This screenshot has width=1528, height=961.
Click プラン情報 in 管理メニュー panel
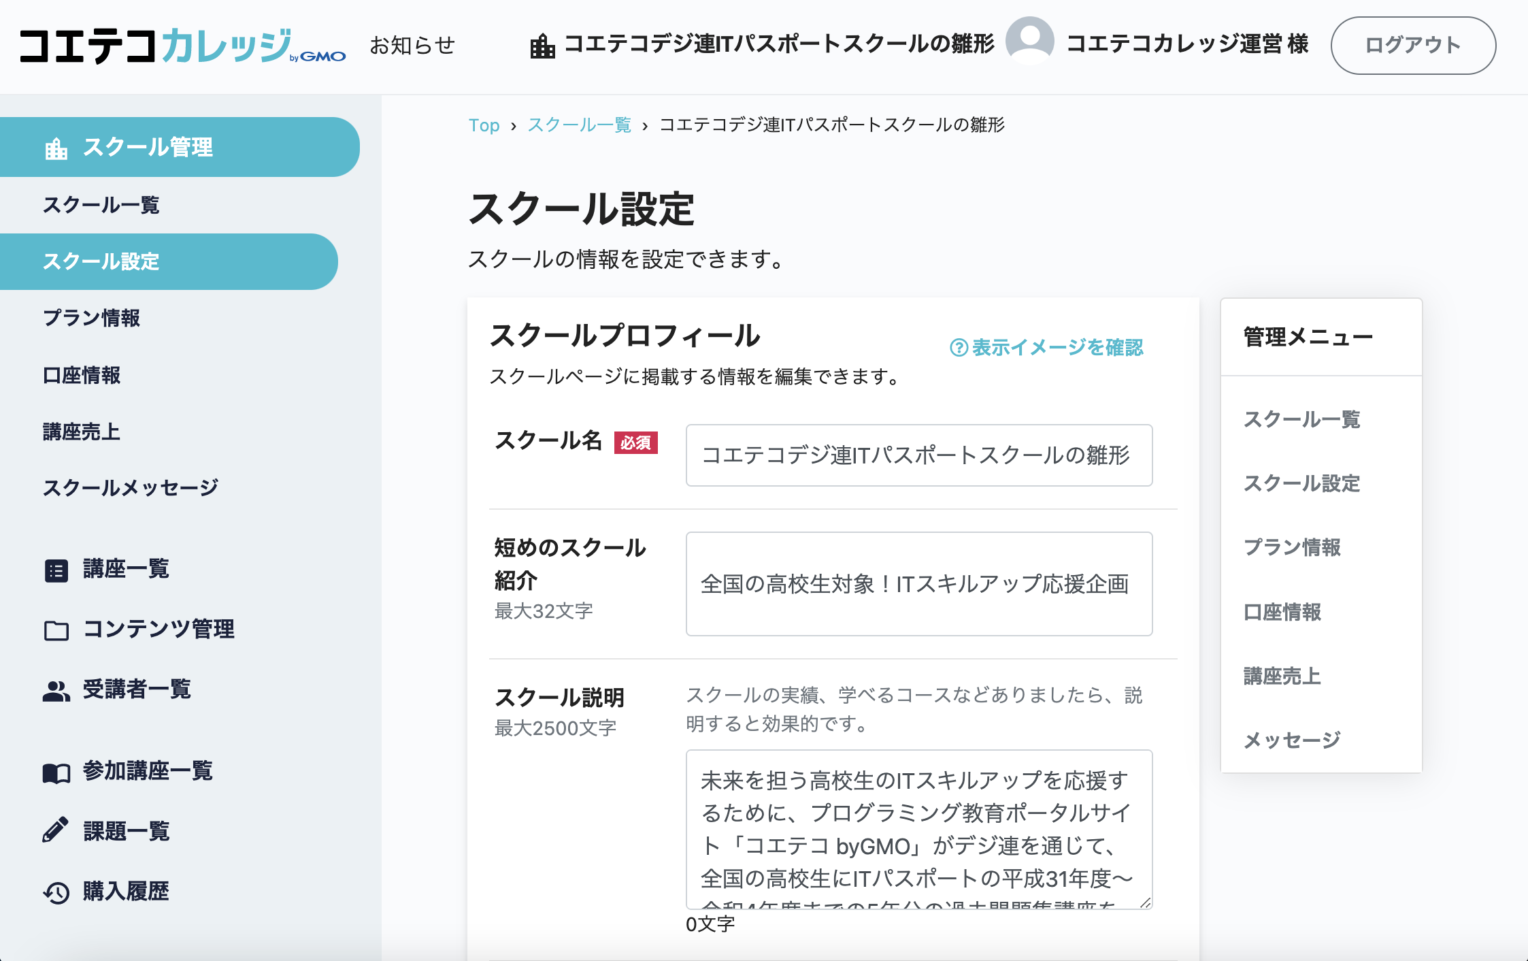pyautogui.click(x=1292, y=547)
